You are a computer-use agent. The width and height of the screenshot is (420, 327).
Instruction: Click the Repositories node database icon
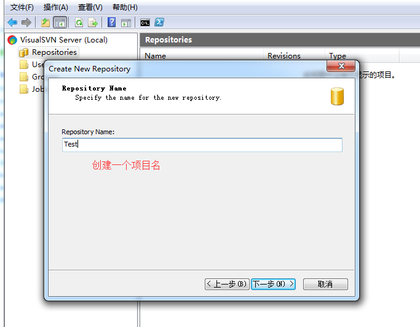click(x=24, y=52)
